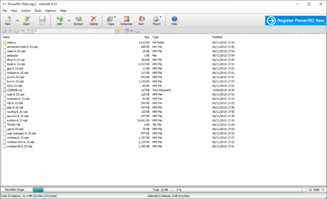
Task: Click the red Delete icon
Action: [x=94, y=19]
